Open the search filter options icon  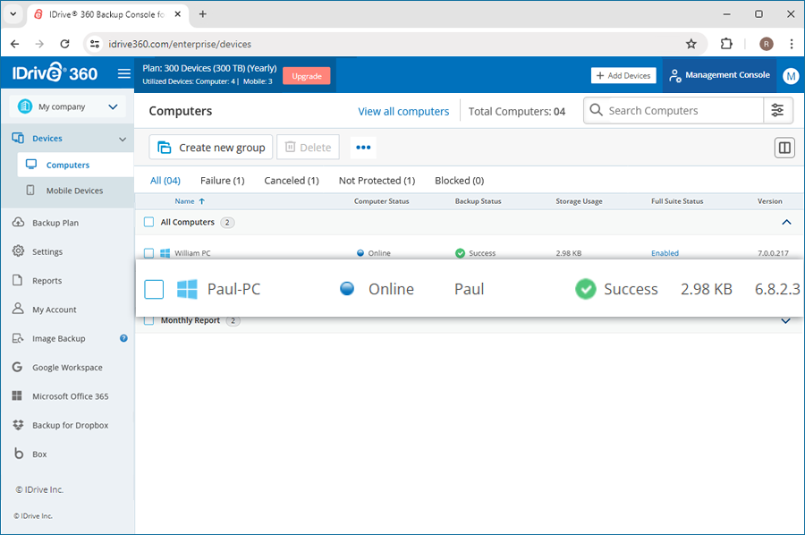point(777,110)
